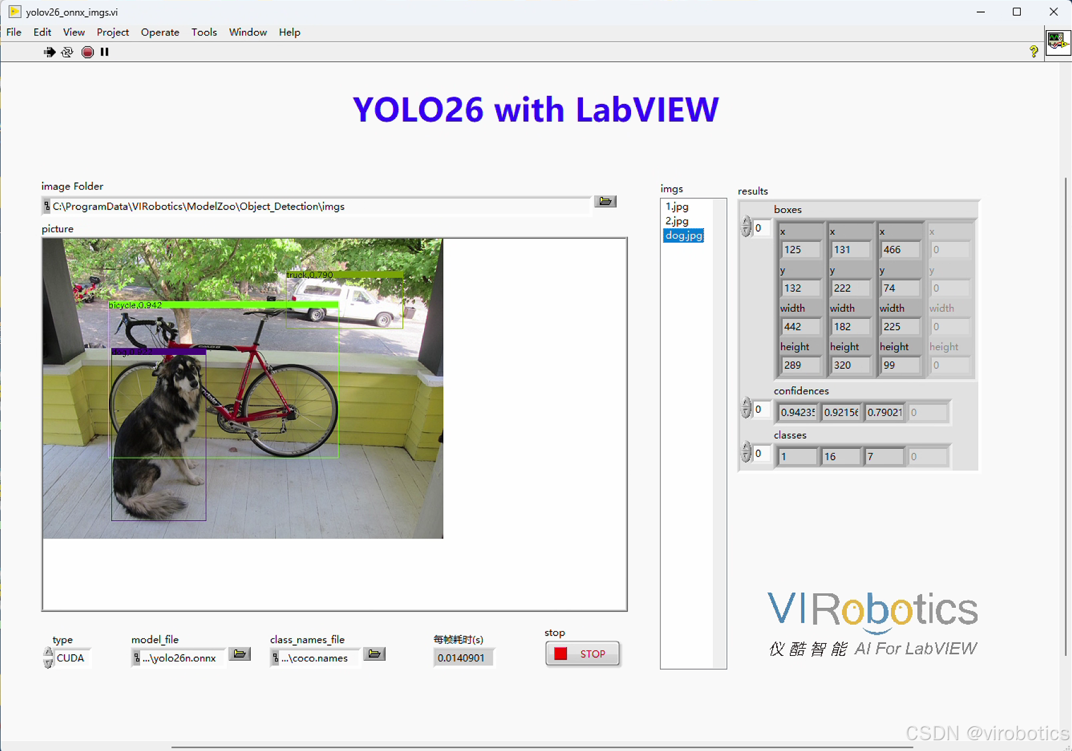
Task: Click class value 7 in classes array
Action: (x=885, y=457)
